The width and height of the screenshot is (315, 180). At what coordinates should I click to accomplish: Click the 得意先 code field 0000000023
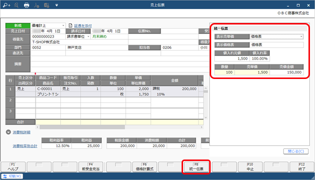(48, 36)
